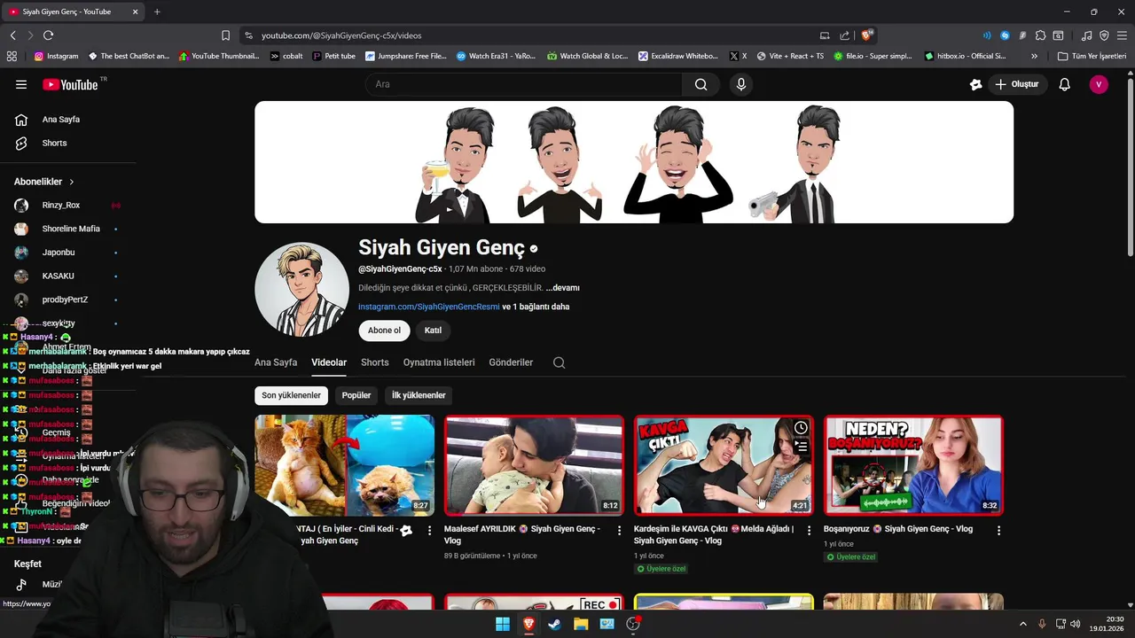The width and height of the screenshot is (1135, 638).
Task: Click Watch Later clock on KAVGA thumbnail
Action: click(x=801, y=428)
